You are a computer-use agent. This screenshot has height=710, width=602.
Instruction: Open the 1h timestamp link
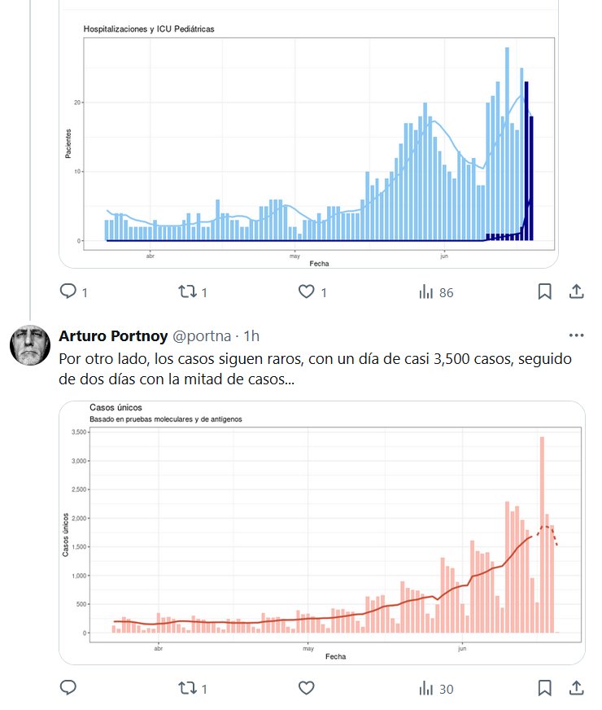click(251, 335)
